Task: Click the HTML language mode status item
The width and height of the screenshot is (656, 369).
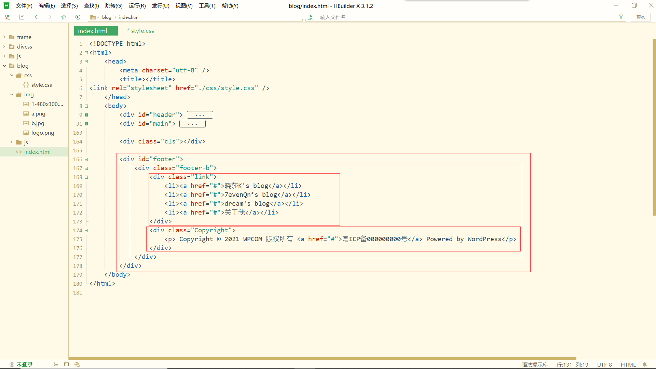Action: point(628,365)
